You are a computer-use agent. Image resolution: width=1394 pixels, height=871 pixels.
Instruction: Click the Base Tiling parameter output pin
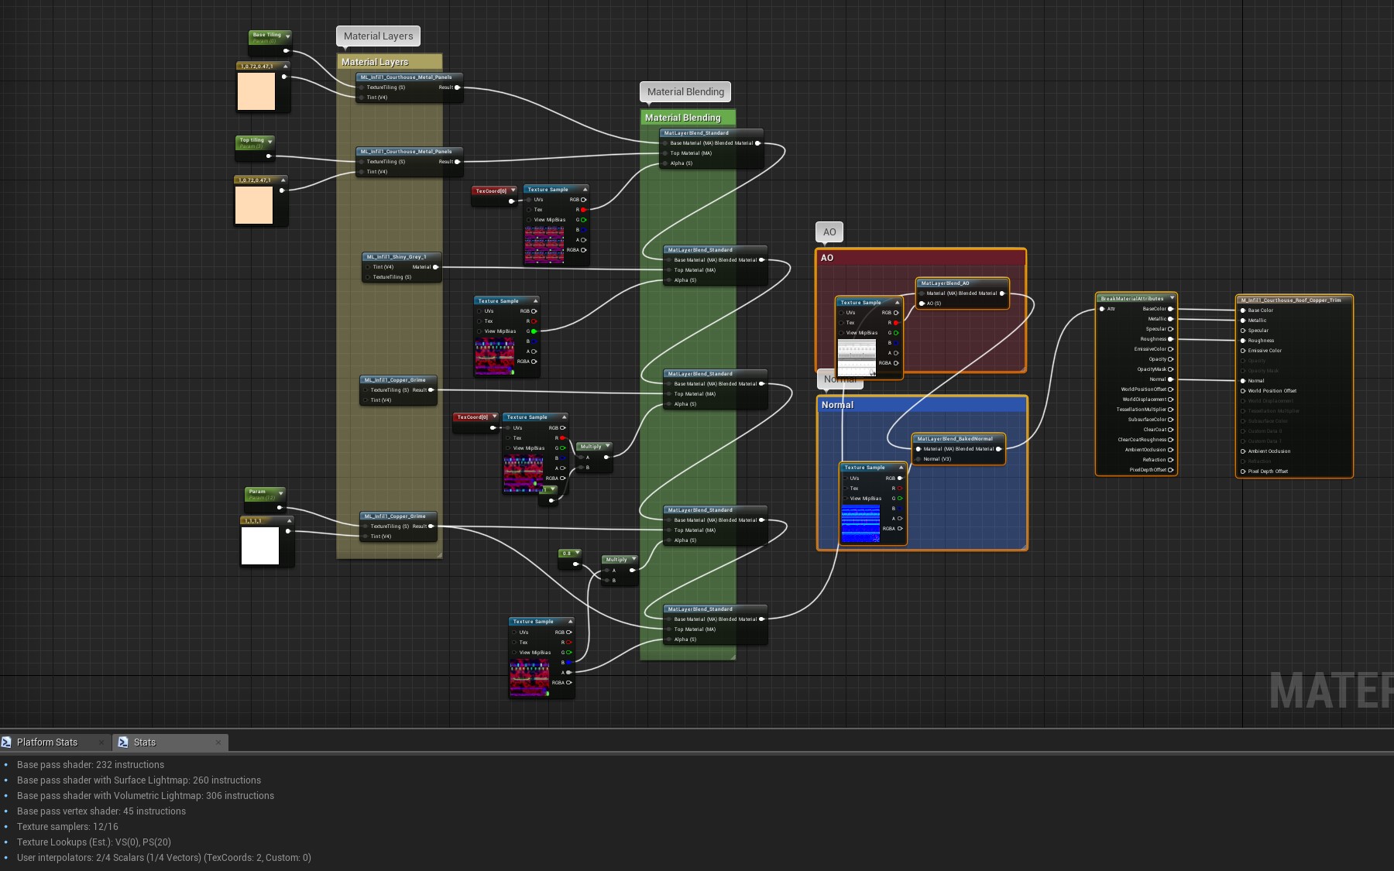[286, 51]
